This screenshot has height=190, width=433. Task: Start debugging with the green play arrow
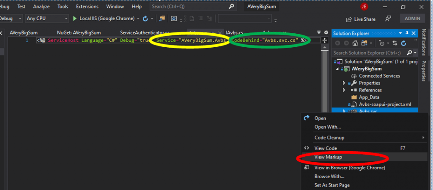[x=74, y=19]
